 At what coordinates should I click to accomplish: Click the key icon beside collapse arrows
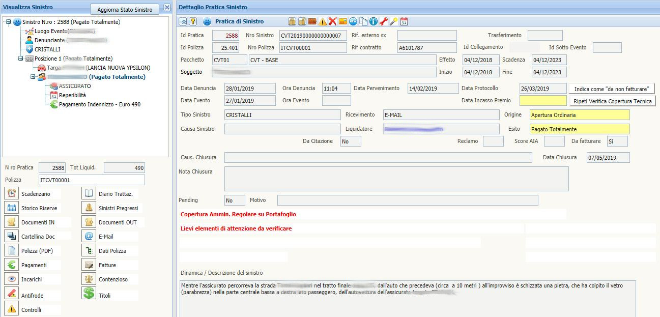[193, 21]
